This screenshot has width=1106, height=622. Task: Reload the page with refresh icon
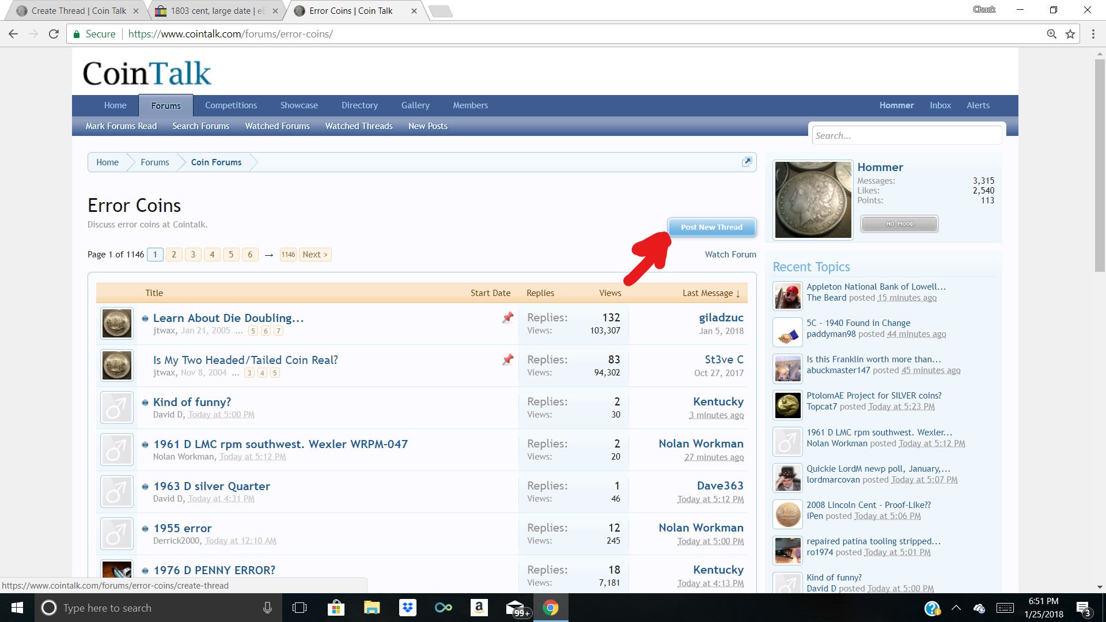point(54,34)
